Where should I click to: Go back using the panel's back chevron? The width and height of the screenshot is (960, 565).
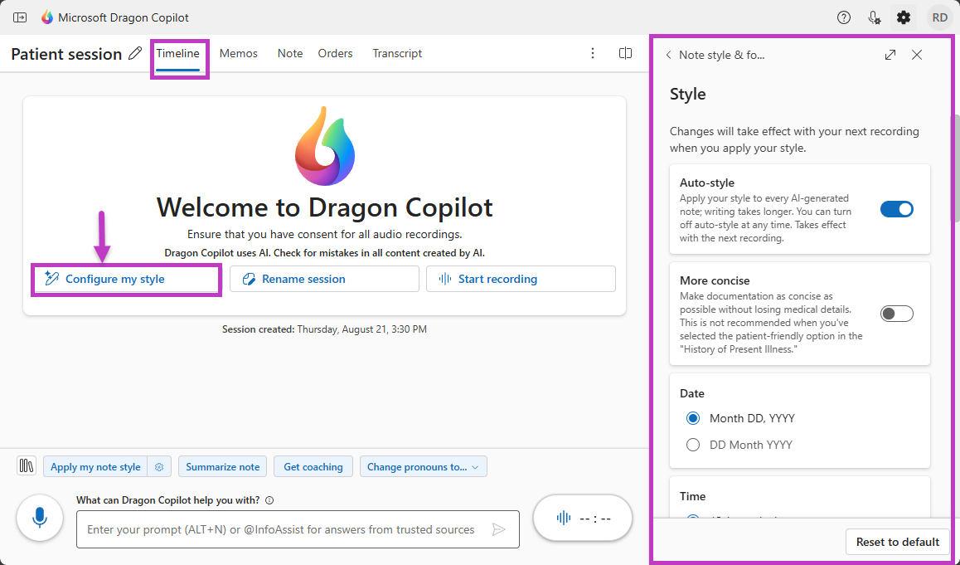coord(668,54)
